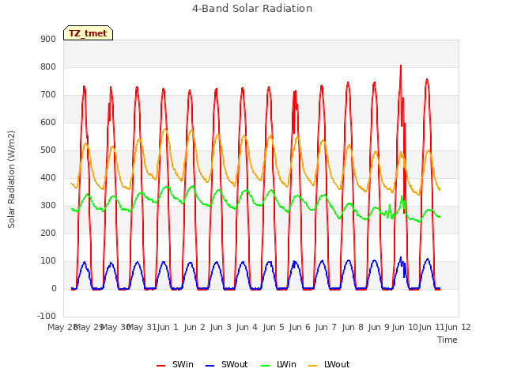Click the Jun 2 x-axis tick label
506x380 pixels.
pos(194,327)
